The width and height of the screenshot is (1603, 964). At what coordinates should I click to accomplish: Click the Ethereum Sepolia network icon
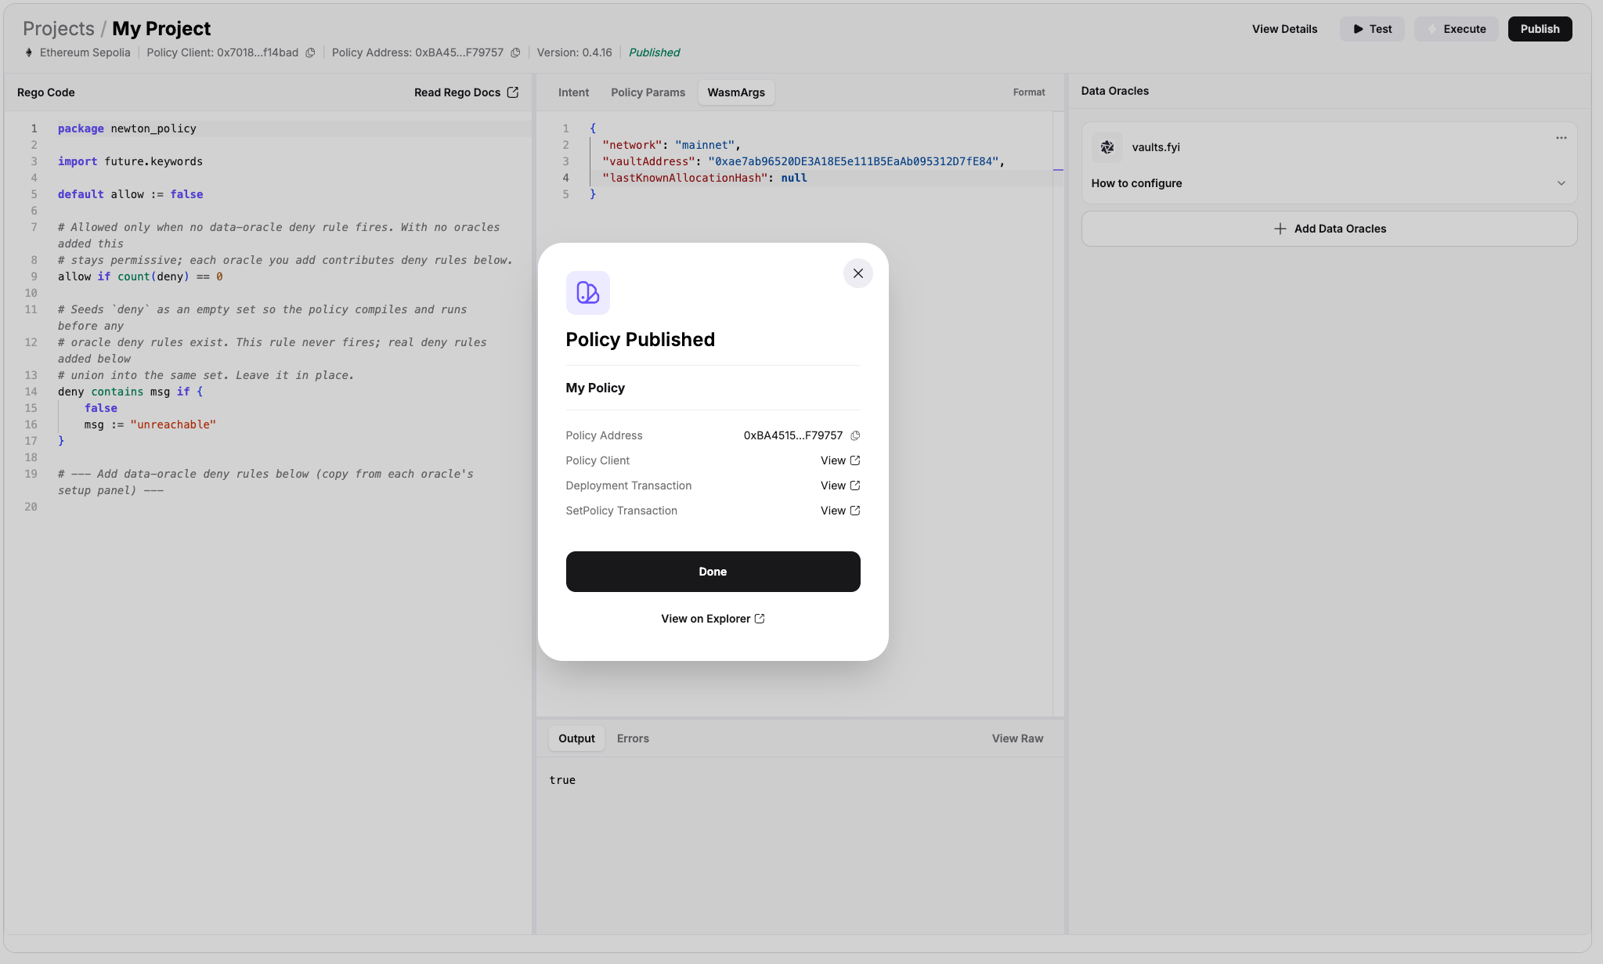coord(29,52)
